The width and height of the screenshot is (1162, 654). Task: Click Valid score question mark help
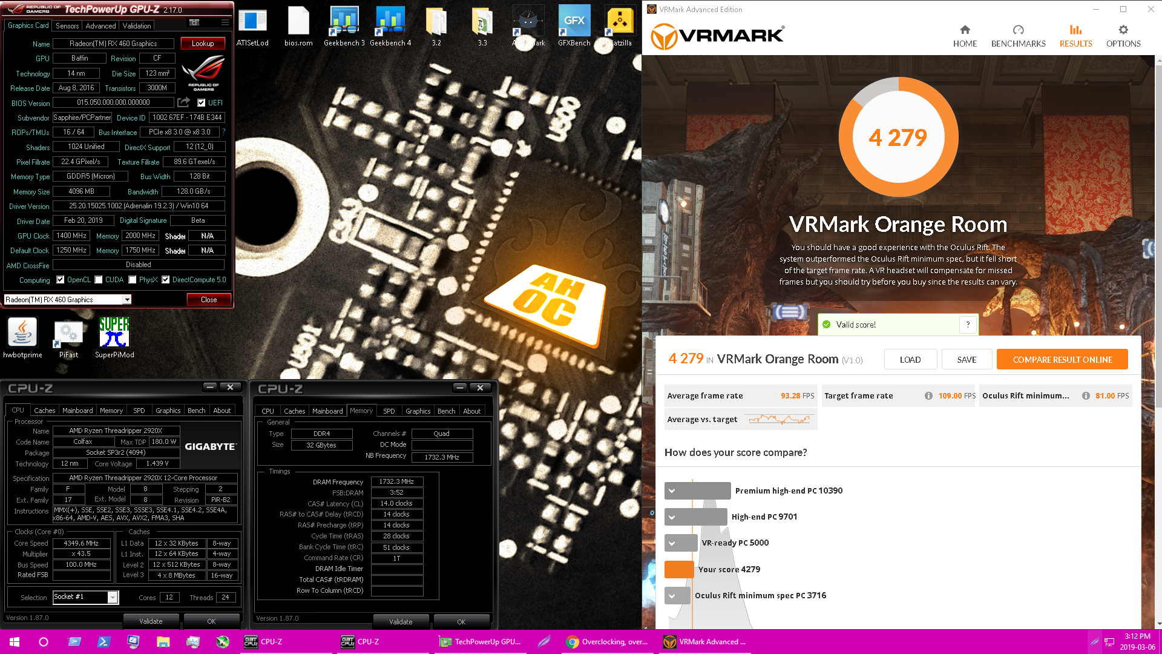point(968,325)
